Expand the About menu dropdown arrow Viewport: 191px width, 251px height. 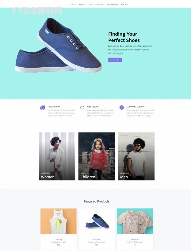[85, 4]
